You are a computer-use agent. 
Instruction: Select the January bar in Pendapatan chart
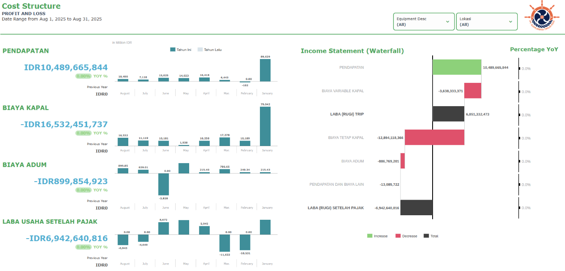(265, 70)
